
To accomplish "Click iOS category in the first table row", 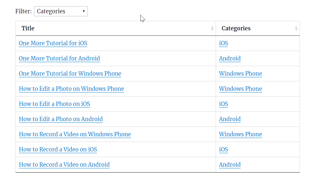I will pos(224,43).
